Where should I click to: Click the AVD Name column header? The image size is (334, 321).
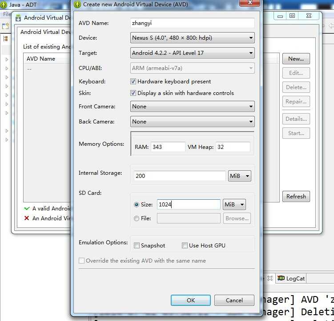pyautogui.click(x=41, y=59)
